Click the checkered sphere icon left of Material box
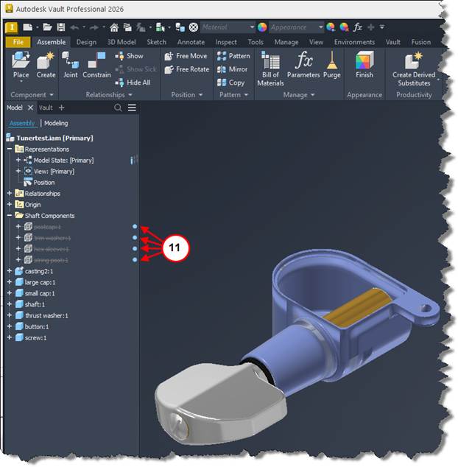Viewport: 458px width, 467px height. [194, 27]
